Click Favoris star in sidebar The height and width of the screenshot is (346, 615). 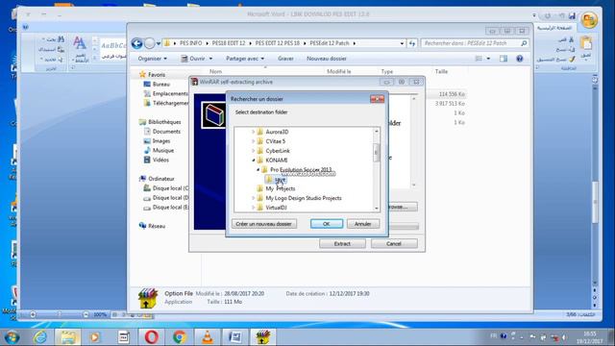point(142,74)
